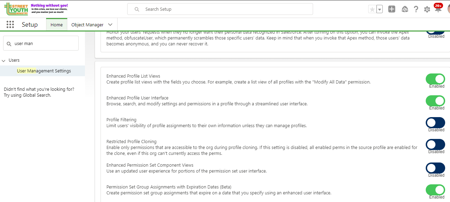Open the favorites list dropdown arrow
The image size is (450, 202).
coord(380,9)
